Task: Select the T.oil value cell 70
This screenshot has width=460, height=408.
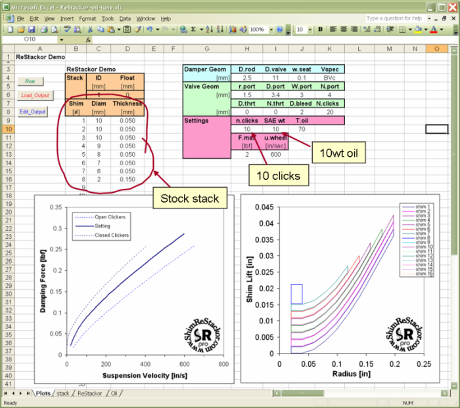Action: tap(302, 129)
